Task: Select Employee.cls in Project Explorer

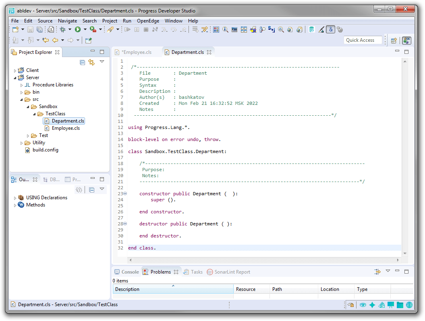Action: [x=62, y=128]
